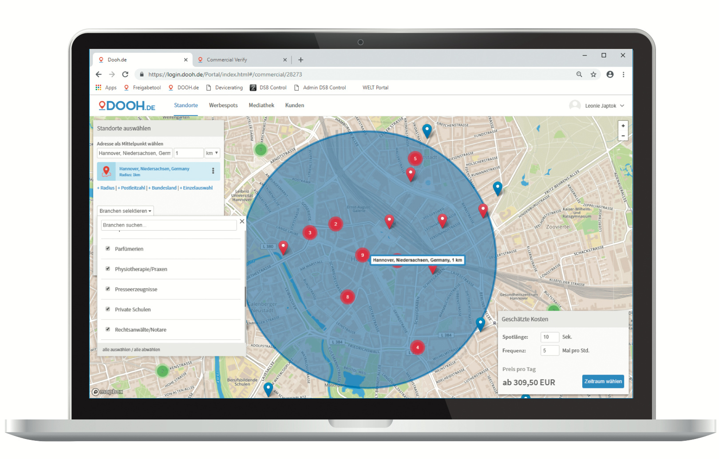Add a location via + Bundesland link
The image size is (719, 459).
pyautogui.click(x=162, y=188)
